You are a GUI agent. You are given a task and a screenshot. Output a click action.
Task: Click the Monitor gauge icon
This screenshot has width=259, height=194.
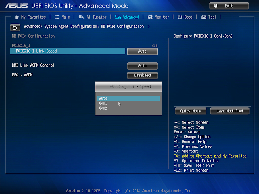150,17
